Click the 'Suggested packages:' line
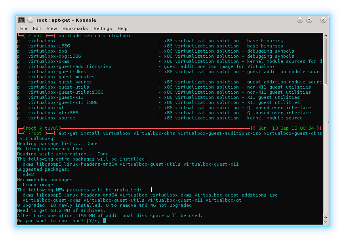The height and width of the screenshot is (242, 345). pyautogui.click(x=43, y=169)
